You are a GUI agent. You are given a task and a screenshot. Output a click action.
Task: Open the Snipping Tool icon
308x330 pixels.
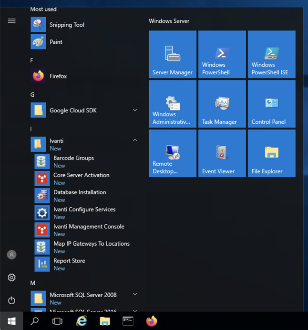pyautogui.click(x=38, y=25)
